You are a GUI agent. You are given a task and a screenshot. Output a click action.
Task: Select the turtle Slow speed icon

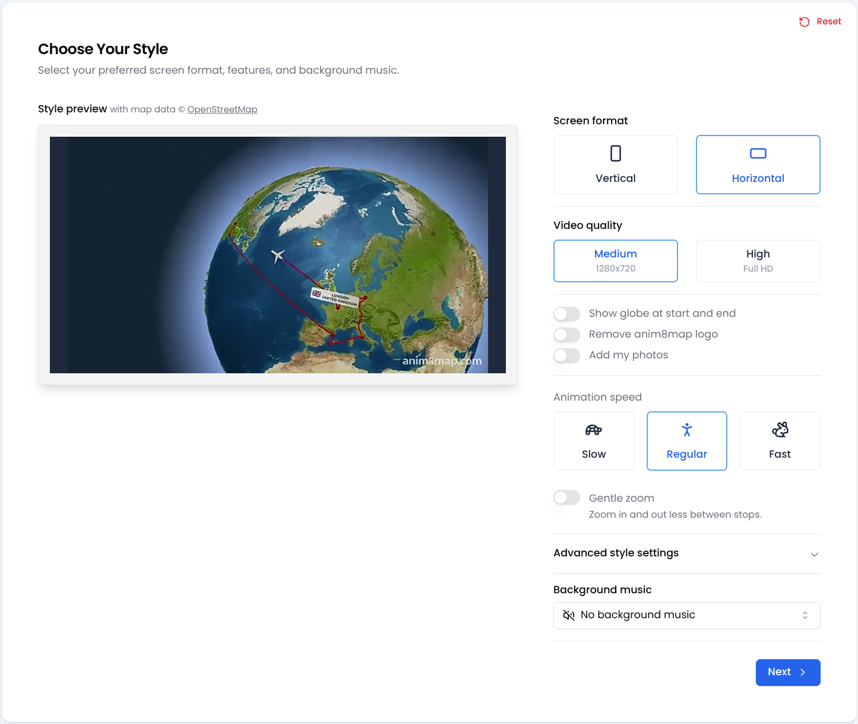click(x=593, y=430)
